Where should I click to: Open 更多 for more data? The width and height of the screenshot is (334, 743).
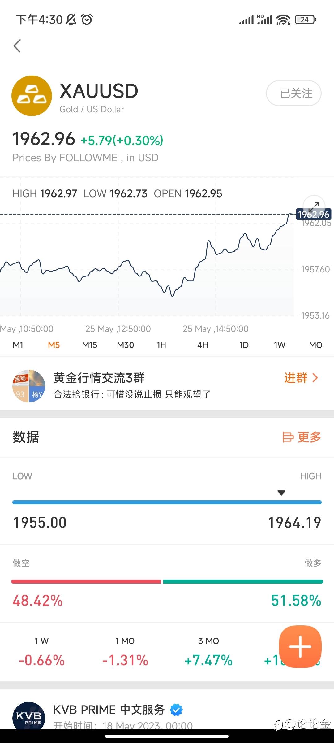pos(302,437)
